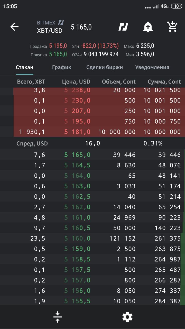Select the 5 181,0 ask price row
The image size is (185, 329).
pyautogui.click(x=99, y=132)
